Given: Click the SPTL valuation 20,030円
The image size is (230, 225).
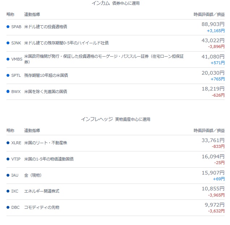Looking at the screenshot, I should (x=213, y=73).
